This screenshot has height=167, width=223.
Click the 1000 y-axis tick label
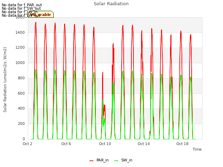coord(20,63)
